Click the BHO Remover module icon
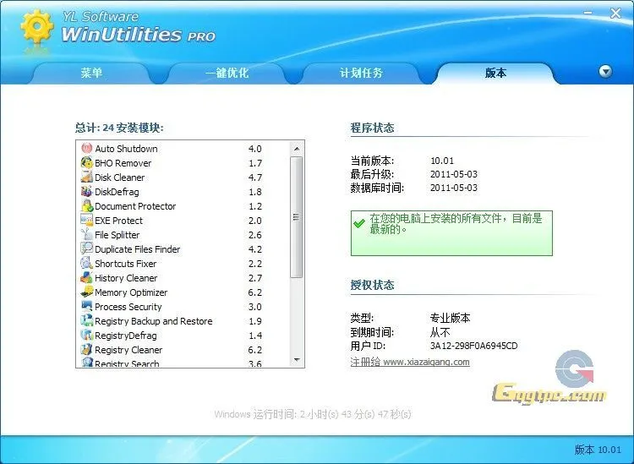Viewport: 634px width, 464px height. pos(86,163)
